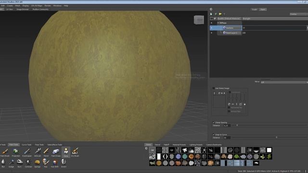Select the Hue Shift tool
308x173 pixels.
coord(54,163)
